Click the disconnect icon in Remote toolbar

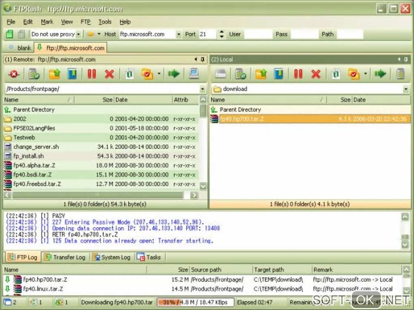[14, 74]
